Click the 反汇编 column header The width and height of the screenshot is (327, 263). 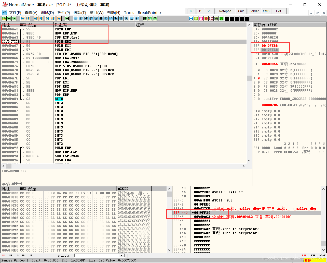[94, 25]
